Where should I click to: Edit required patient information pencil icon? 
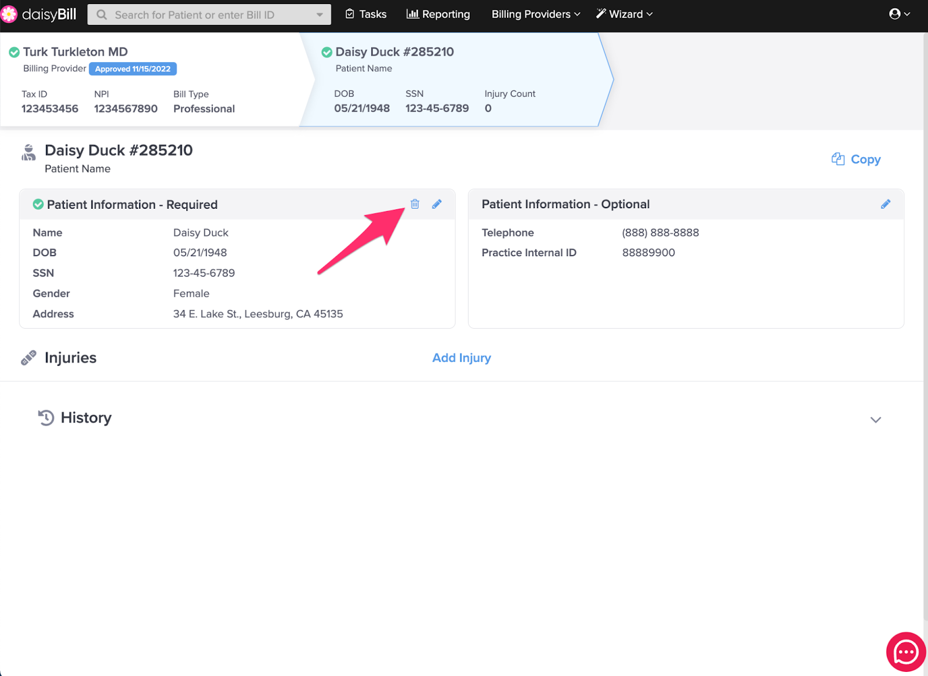(x=437, y=204)
